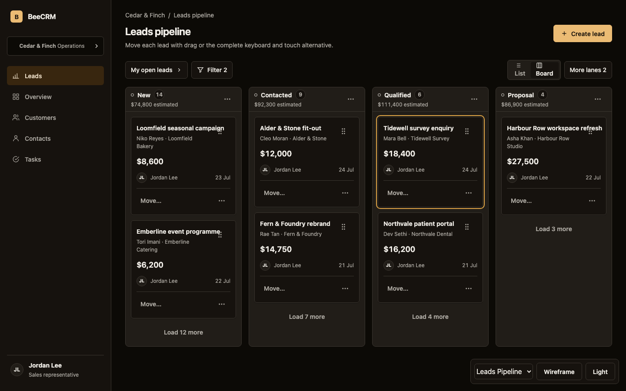
Task: Open Tasks in the sidebar
Action: pos(55,159)
